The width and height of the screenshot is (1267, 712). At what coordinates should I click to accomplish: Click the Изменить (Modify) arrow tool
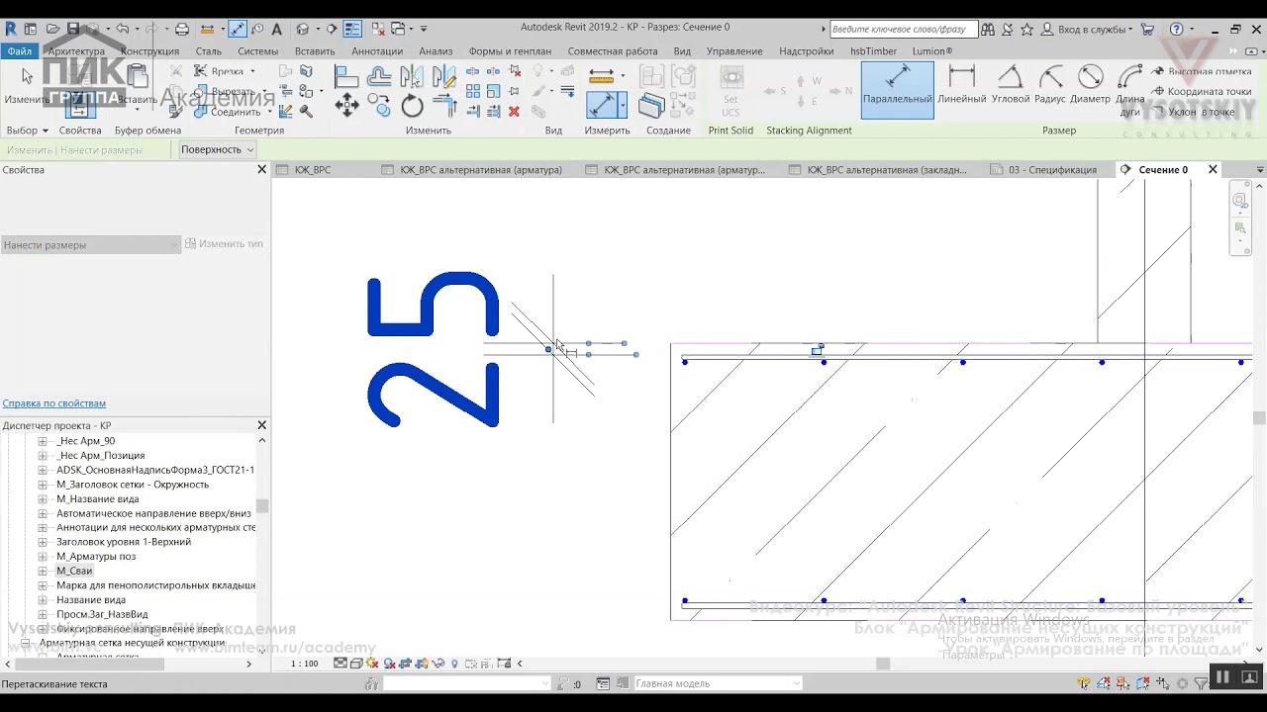27,86
